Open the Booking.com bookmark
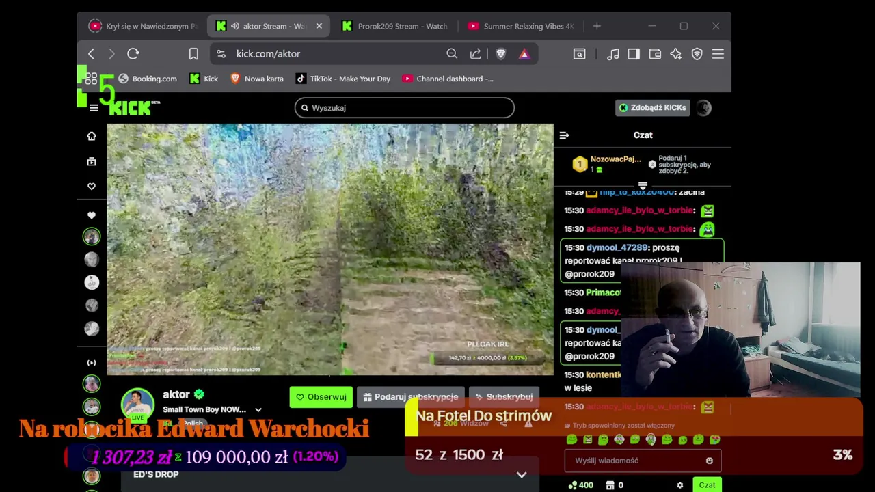The height and width of the screenshot is (492, 875). pyautogui.click(x=148, y=79)
